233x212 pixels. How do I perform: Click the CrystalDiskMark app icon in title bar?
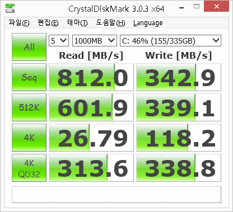tap(10, 8)
